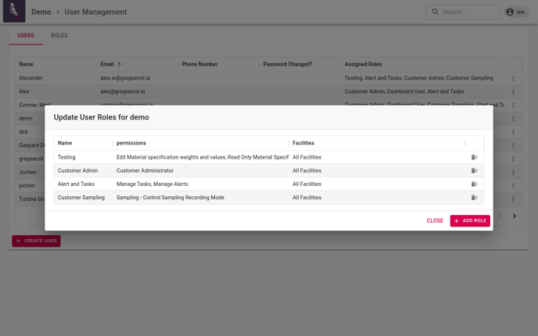Open row actions for Gaspard user

tap(513, 145)
